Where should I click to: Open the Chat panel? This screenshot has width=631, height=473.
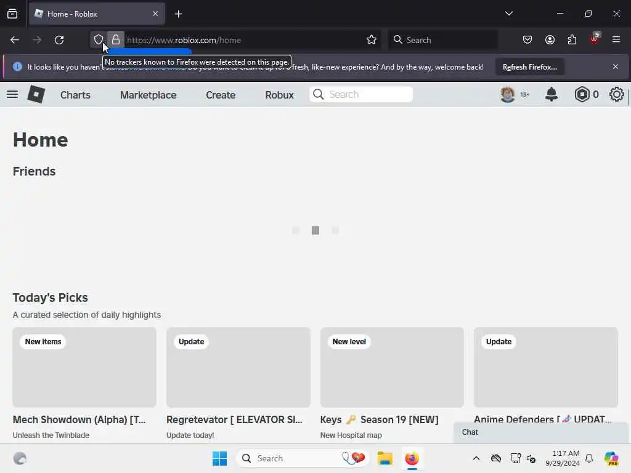[540, 432]
